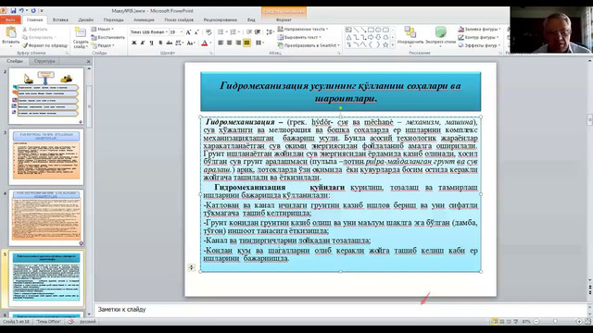Zoom out with minus button
The width and height of the screenshot is (593, 333).
click(536, 321)
